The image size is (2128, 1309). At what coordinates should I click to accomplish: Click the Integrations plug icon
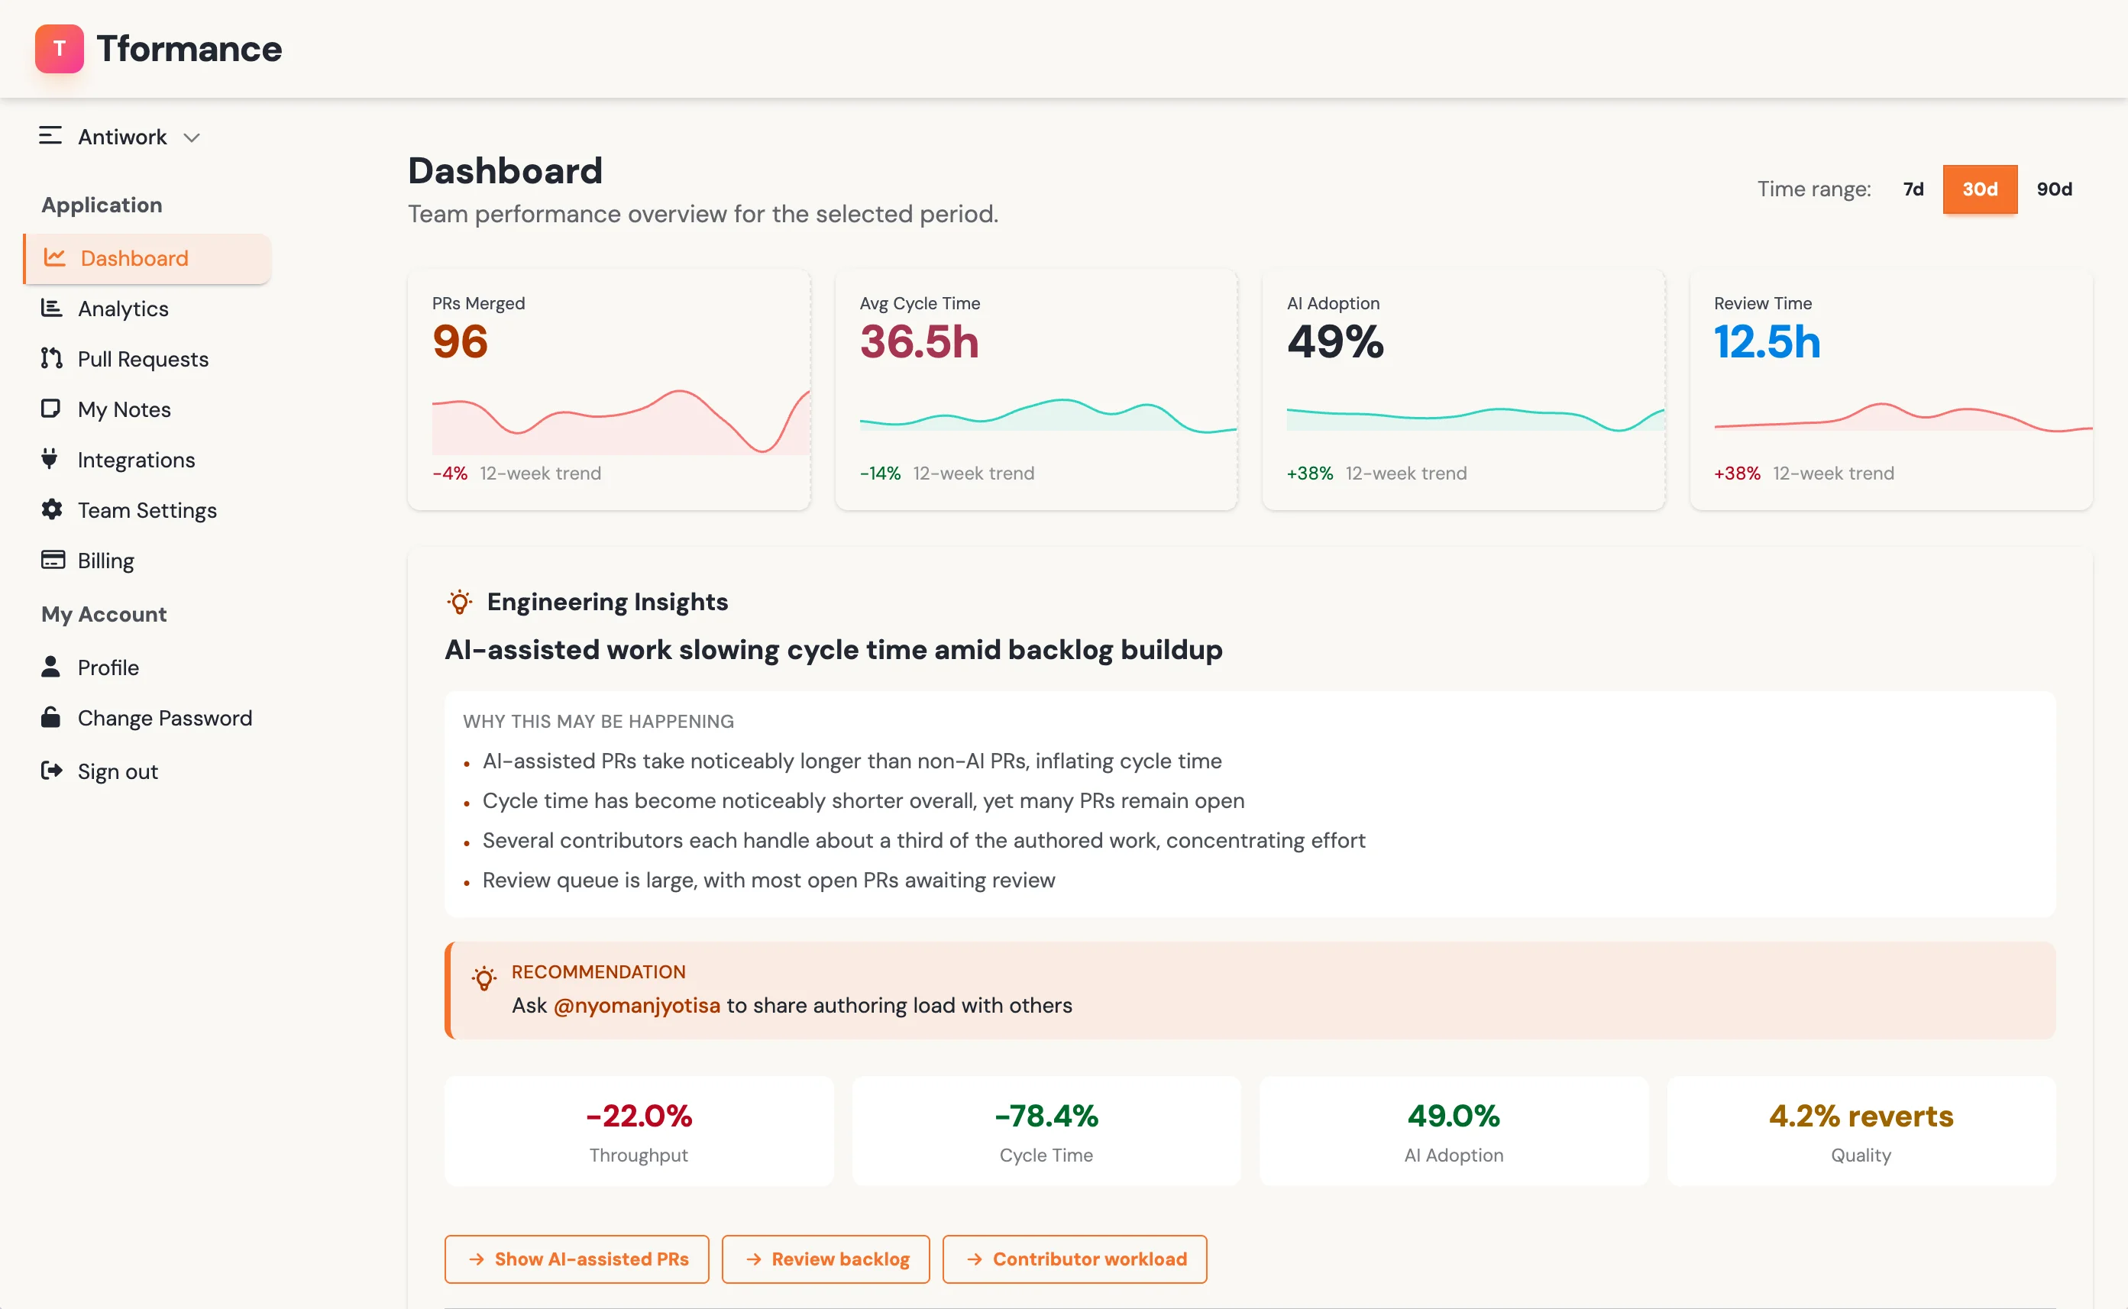50,458
